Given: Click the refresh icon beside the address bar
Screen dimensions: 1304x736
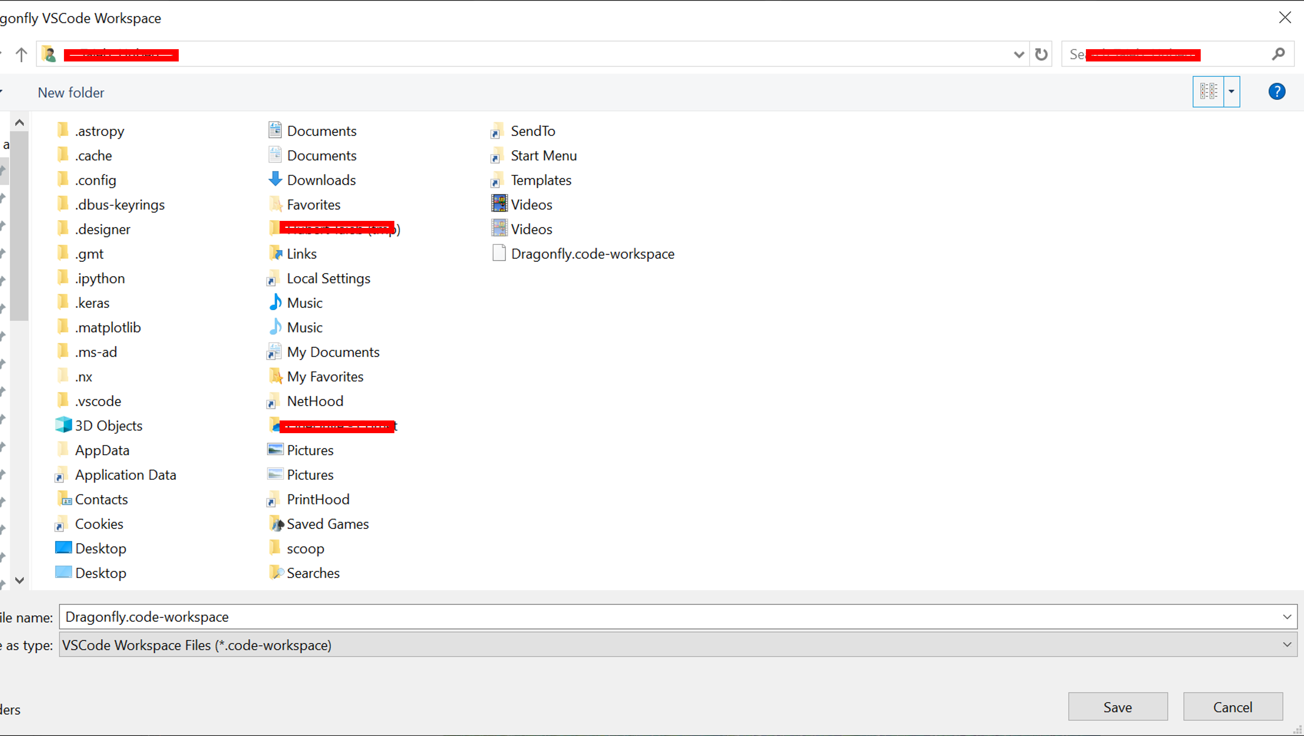Looking at the screenshot, I should pyautogui.click(x=1041, y=54).
